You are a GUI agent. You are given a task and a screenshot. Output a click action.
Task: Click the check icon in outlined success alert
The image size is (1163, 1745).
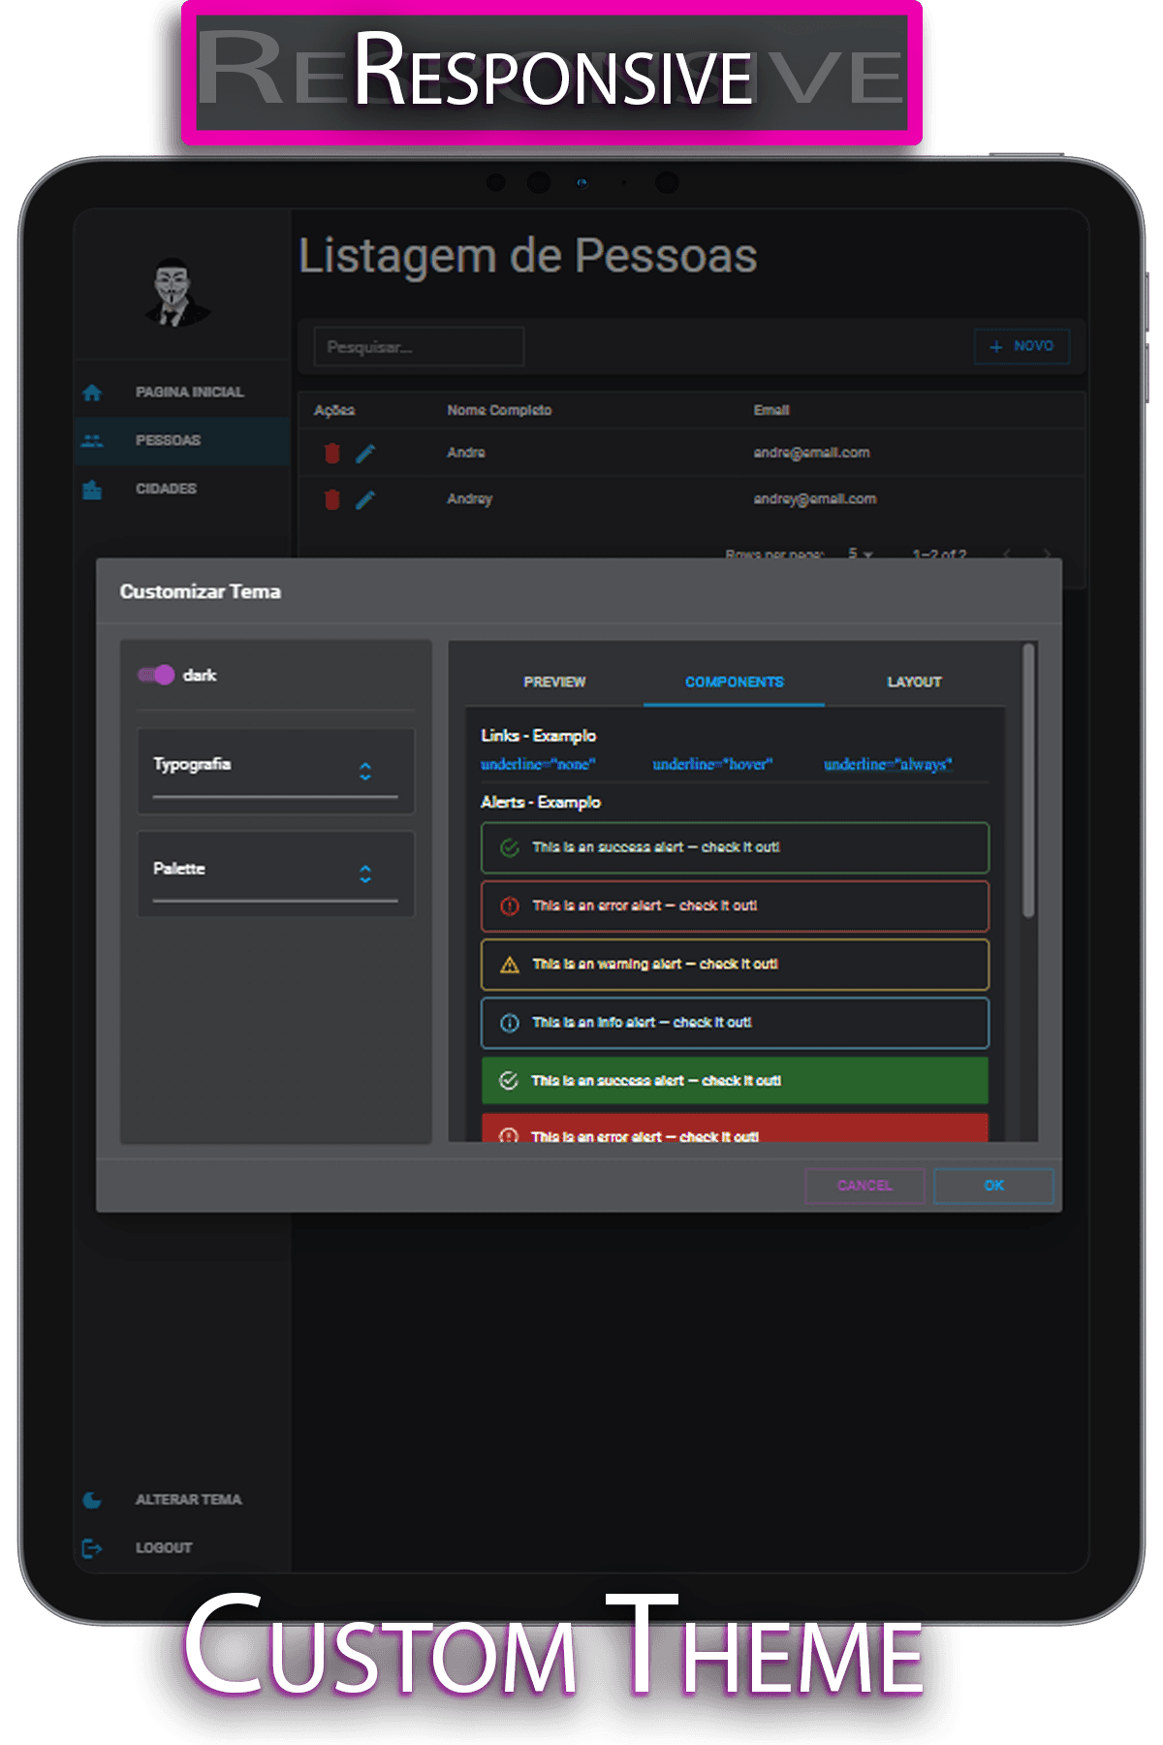pyautogui.click(x=509, y=848)
